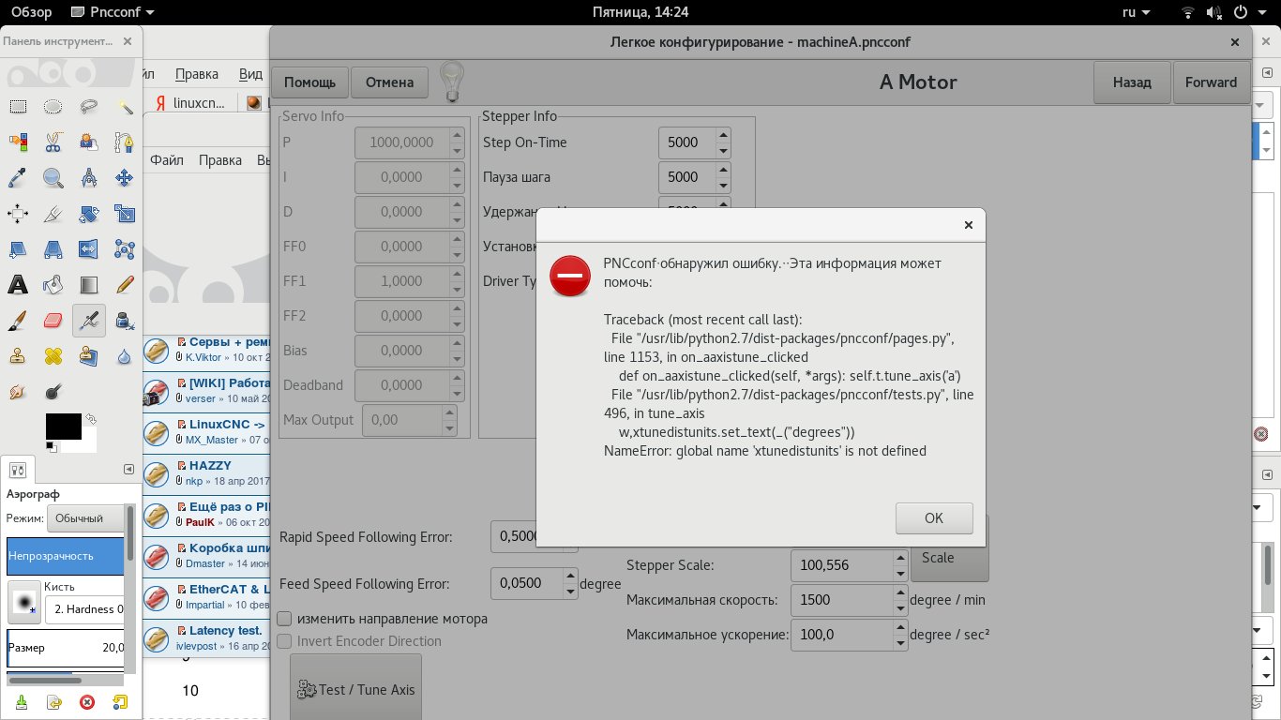This screenshot has height=720, width=1281.
Task: Swap foreground and background colors
Action: pyautogui.click(x=90, y=418)
